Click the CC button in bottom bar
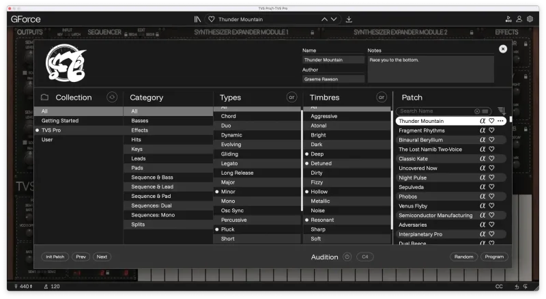This screenshot has height=299, width=546. point(499,287)
